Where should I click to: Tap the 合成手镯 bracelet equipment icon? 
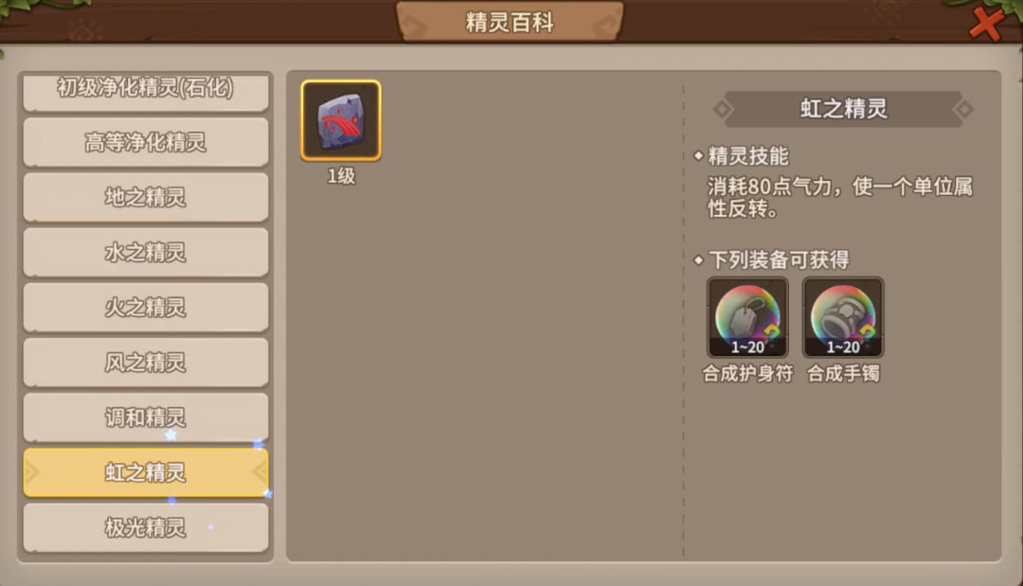point(843,318)
